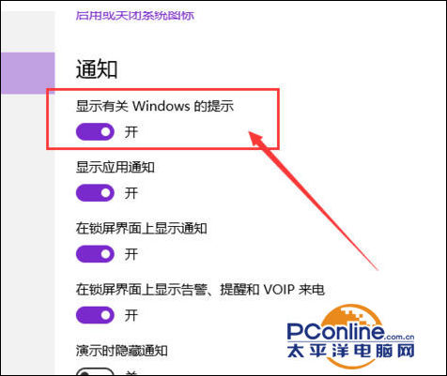Image resolution: width=447 pixels, height=376 pixels.
Task: Click the 太平洋电脑网 watermark text
Action: pos(350,351)
